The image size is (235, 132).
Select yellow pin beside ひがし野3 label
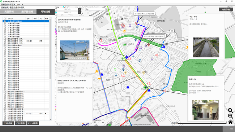pyautogui.click(x=144, y=72)
